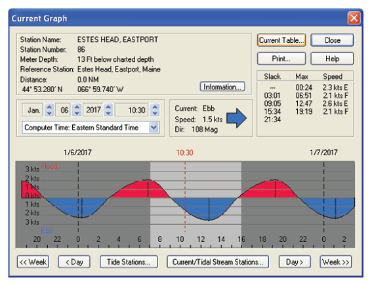The image size is (372, 284).
Task: Select slack time 03:01
Action: point(272,95)
